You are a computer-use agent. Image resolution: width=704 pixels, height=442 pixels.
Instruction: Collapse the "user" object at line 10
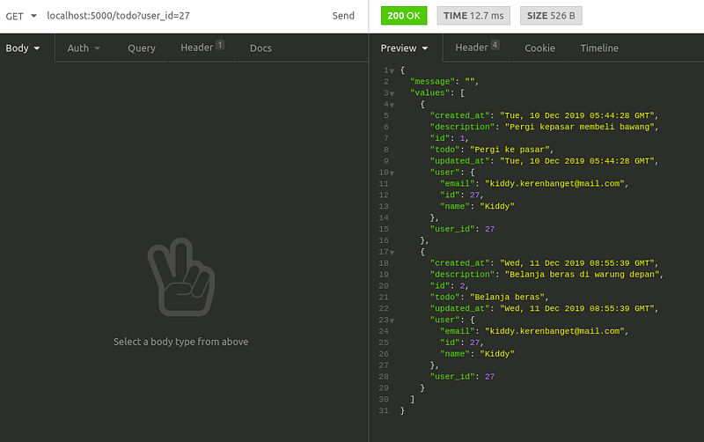pos(392,173)
